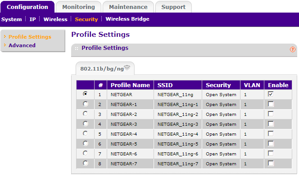Enable the NETGEAR-2 profile checkbox

point(271,114)
